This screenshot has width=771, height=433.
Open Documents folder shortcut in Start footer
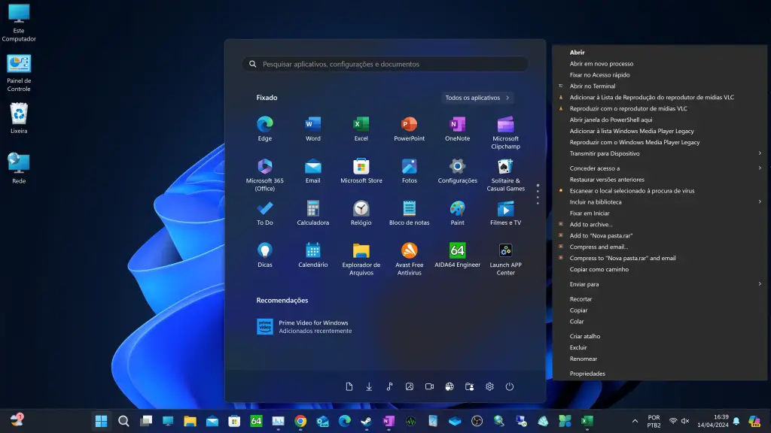(349, 387)
